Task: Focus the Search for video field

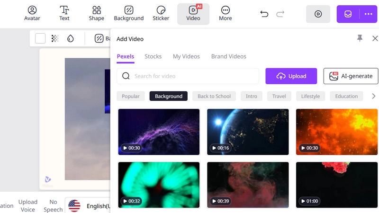Action: (188, 76)
